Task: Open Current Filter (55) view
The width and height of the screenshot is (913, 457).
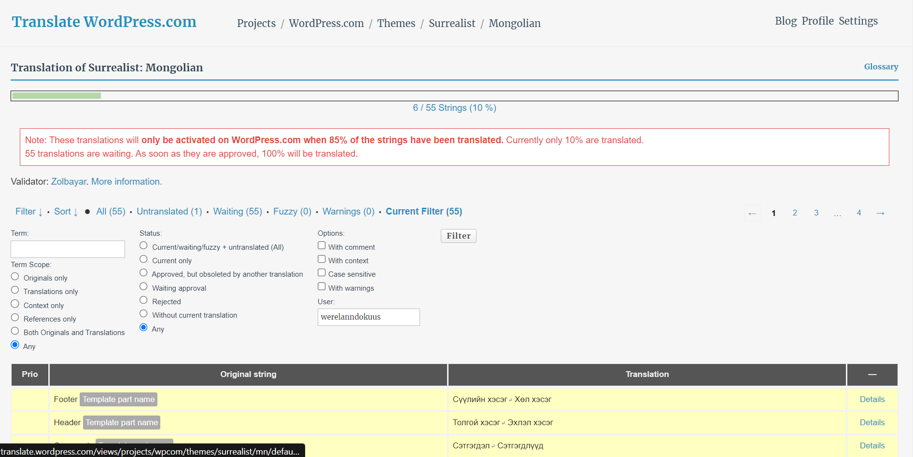Action: coord(424,212)
